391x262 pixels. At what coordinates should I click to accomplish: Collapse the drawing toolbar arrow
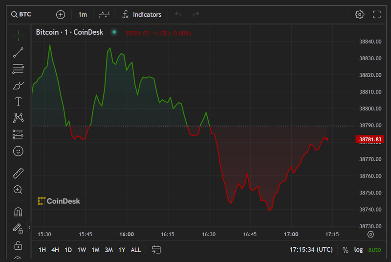(29, 227)
